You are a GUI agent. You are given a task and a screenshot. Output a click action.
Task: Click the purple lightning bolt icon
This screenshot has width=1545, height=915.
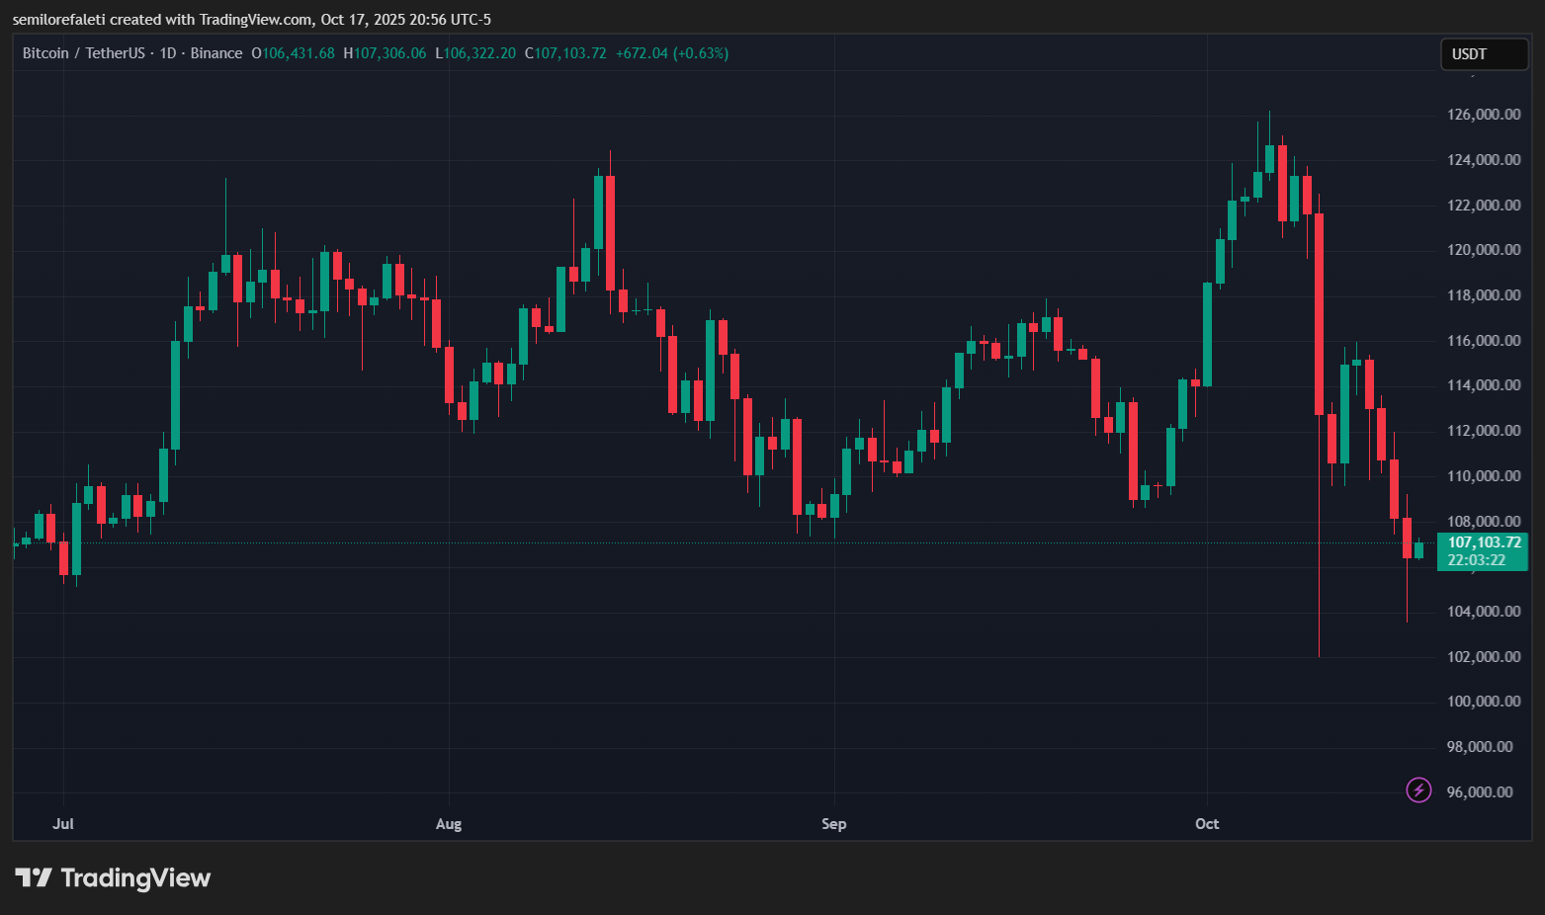point(1418,790)
